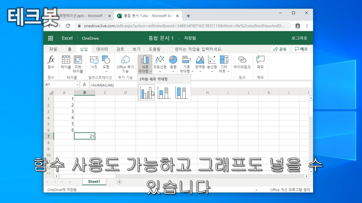
Task: Open the 검토 ribbon tab
Action: tap(120, 49)
